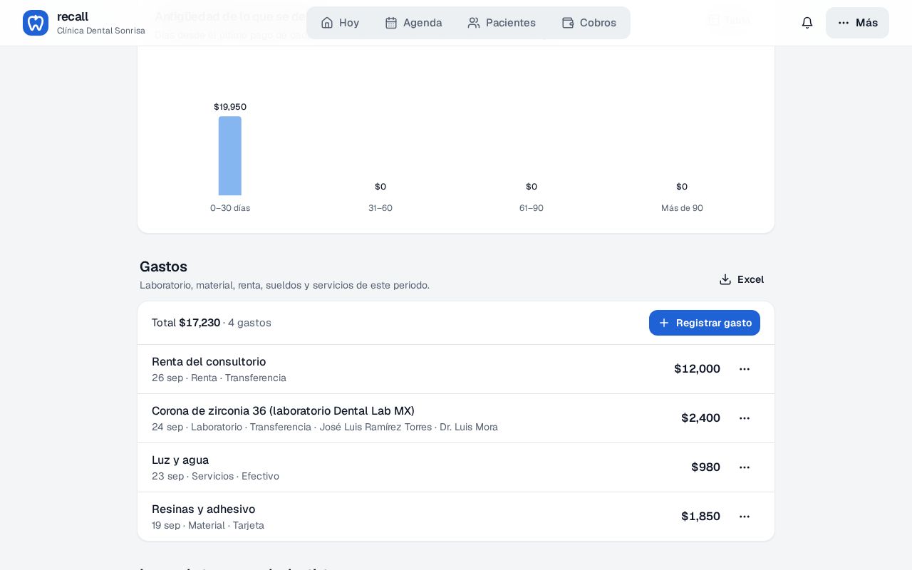The height and width of the screenshot is (570, 912).
Task: Click Registrar gasto button
Action: point(705,323)
